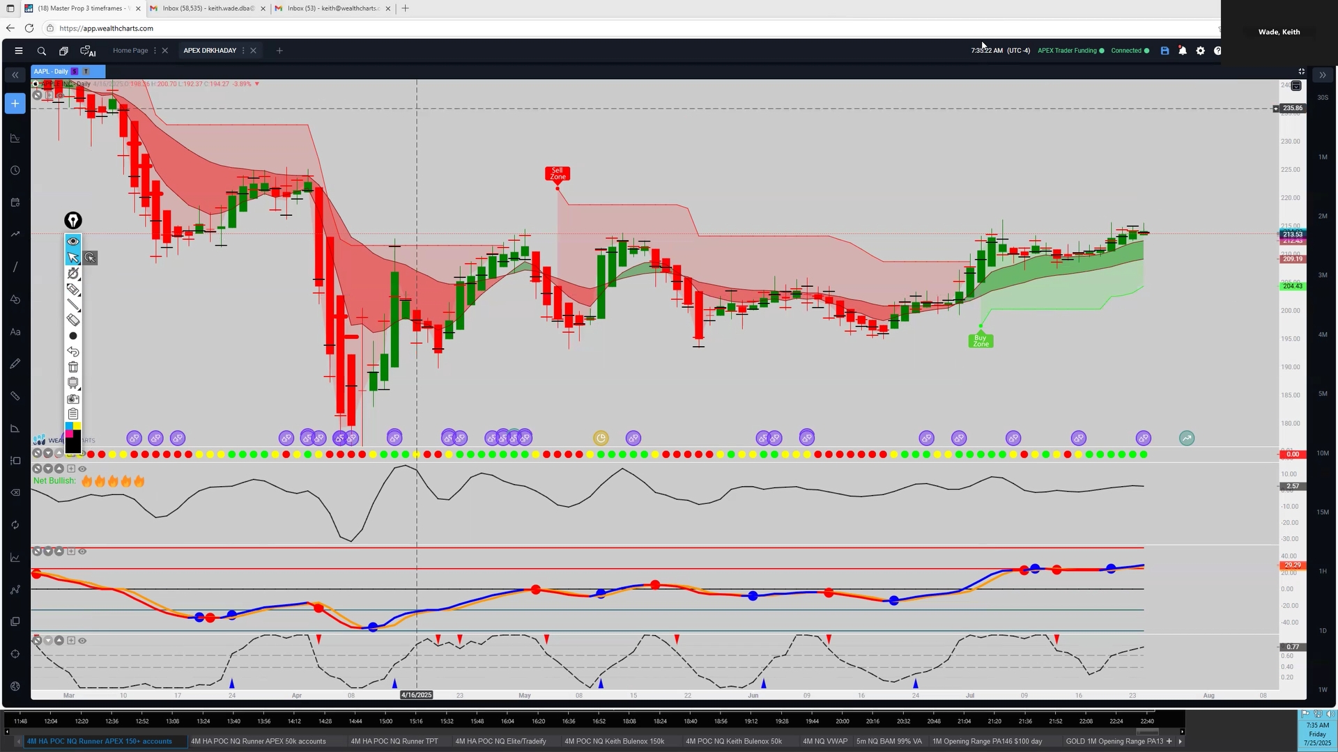This screenshot has width=1338, height=752.
Task: Click the pen nib circle icon
Action: click(73, 221)
